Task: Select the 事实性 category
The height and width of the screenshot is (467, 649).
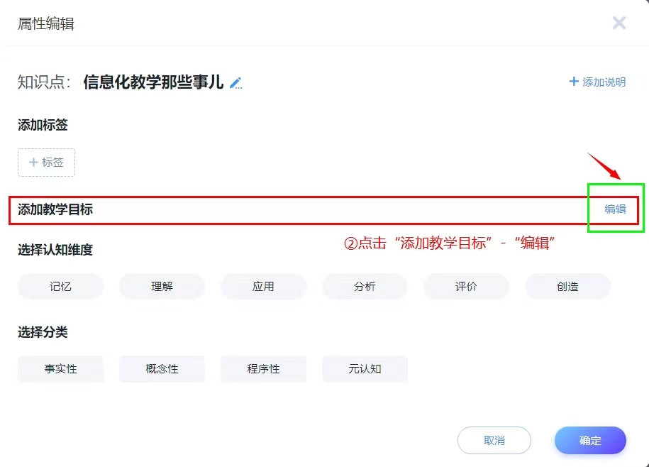Action: [x=60, y=369]
